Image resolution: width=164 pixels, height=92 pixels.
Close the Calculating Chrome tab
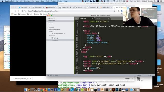click(x=30, y=7)
